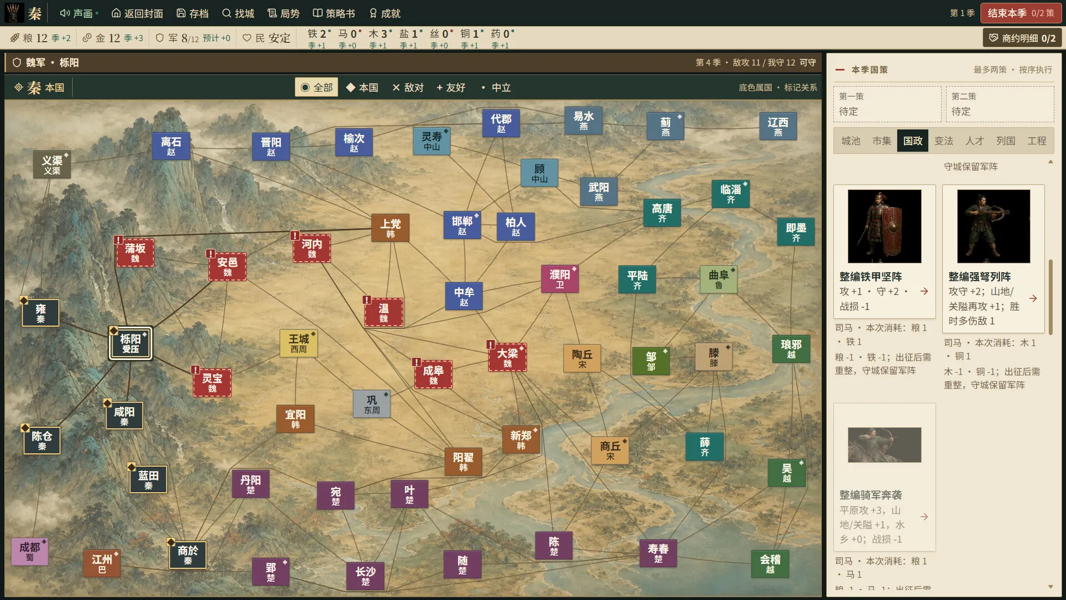The height and width of the screenshot is (600, 1066).
Task: Filter map by 中立 neutral states
Action: coord(496,87)
